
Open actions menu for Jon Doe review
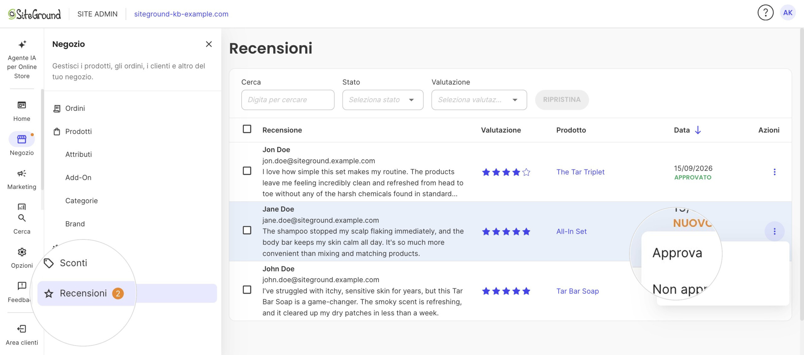tap(774, 172)
